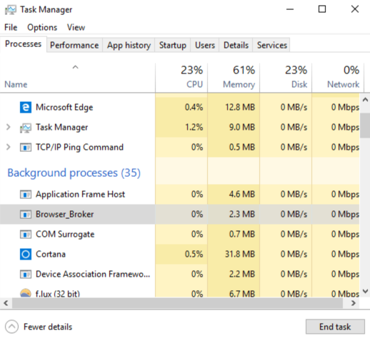Select the TCP/IP Ping Command name
This screenshot has height=343, width=370.
click(x=79, y=148)
